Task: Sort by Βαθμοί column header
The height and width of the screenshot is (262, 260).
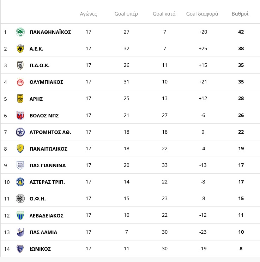Action: [240, 14]
